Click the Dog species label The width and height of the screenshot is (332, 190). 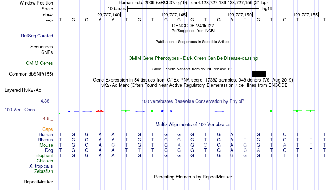(x=49, y=150)
